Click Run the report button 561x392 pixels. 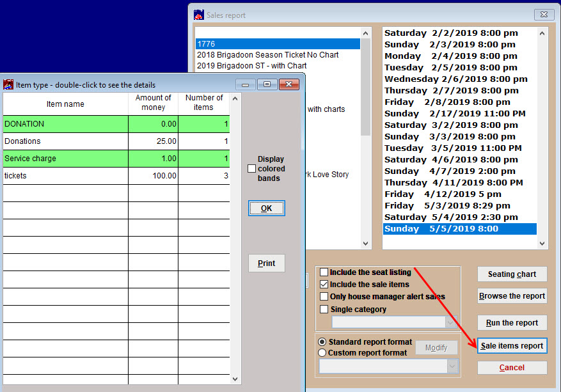click(x=512, y=322)
